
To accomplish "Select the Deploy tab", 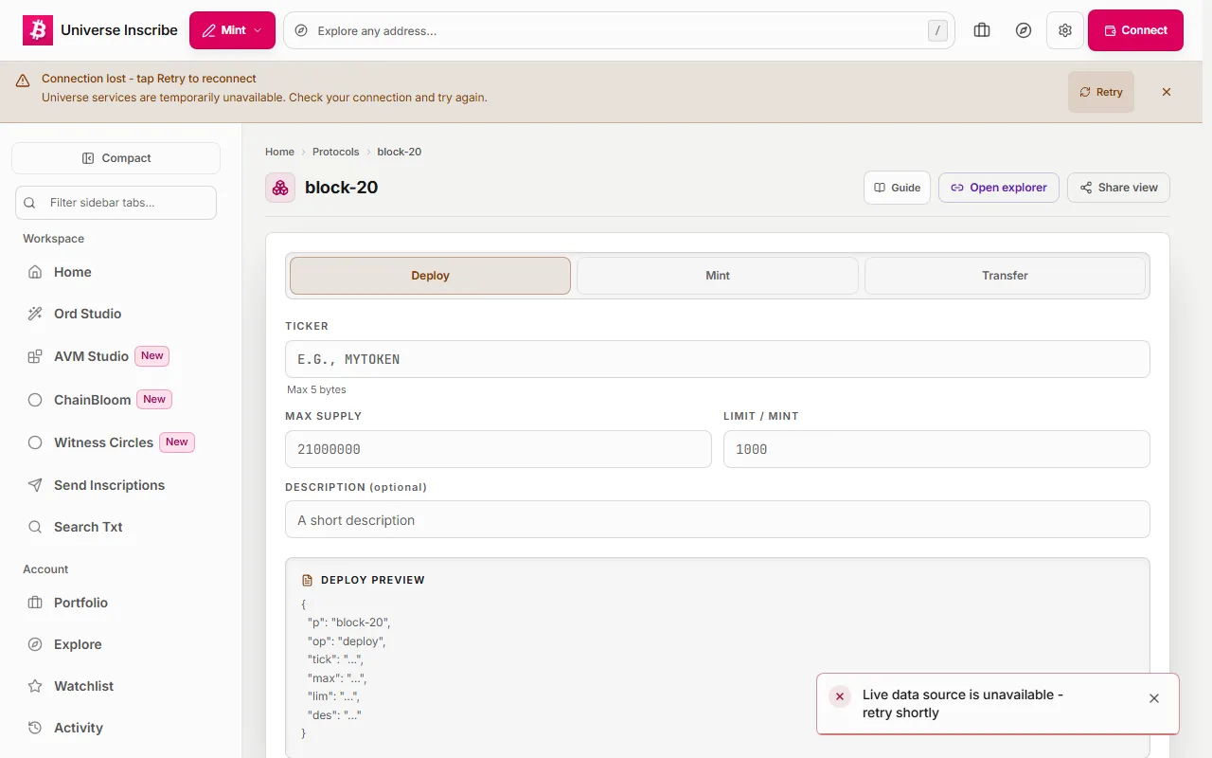I will [x=430, y=276].
